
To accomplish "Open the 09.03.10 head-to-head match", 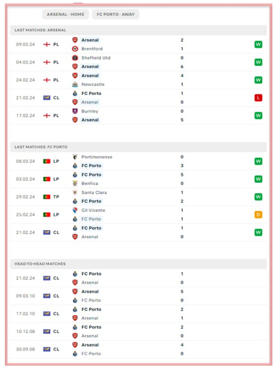I will pyautogui.click(x=138, y=296).
